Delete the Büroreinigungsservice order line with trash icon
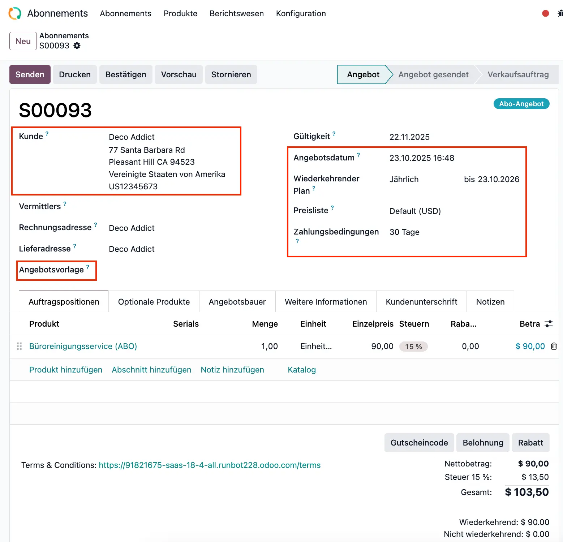 (553, 346)
